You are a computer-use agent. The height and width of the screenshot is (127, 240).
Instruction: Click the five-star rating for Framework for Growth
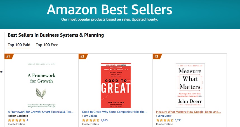(x=17, y=120)
